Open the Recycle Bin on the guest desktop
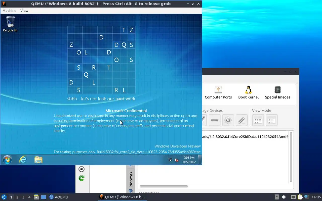This screenshot has width=322, height=201. click(11, 24)
